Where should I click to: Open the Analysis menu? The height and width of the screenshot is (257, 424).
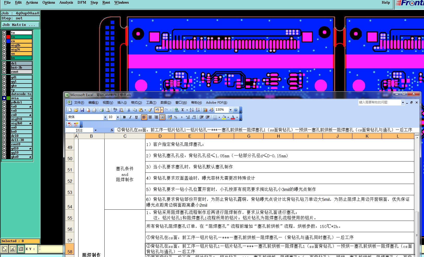point(66,2)
